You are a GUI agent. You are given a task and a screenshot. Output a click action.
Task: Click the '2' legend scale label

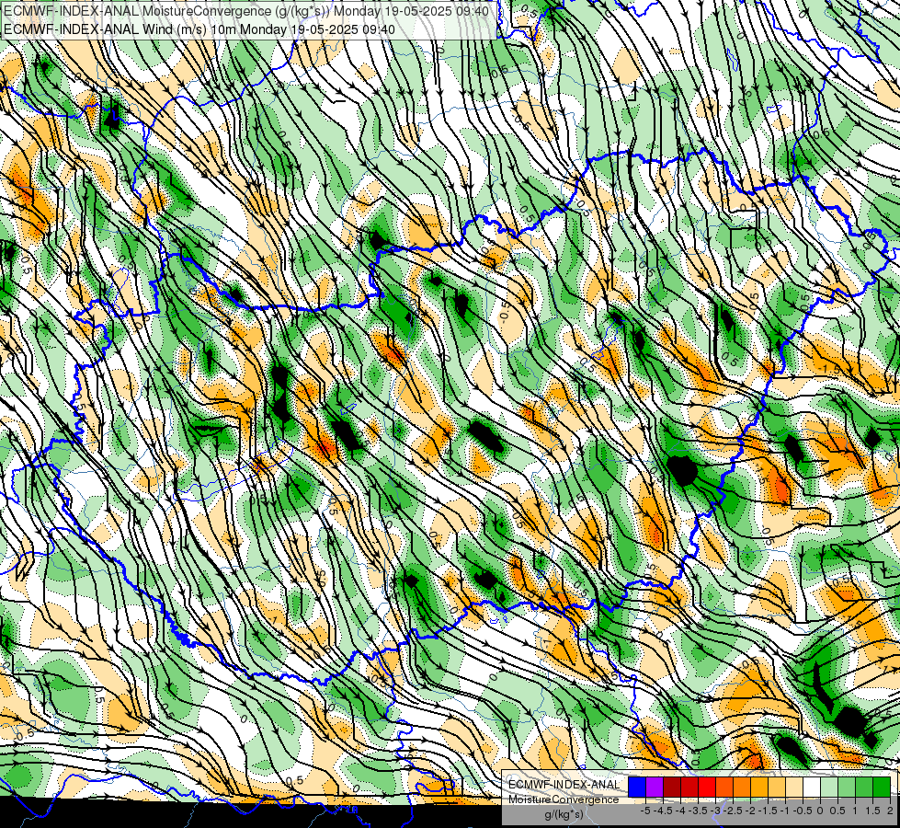coord(890,811)
